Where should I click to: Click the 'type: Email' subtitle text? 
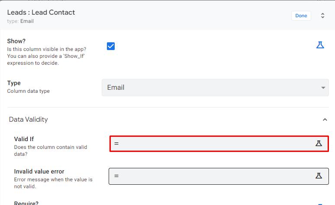coord(20,21)
